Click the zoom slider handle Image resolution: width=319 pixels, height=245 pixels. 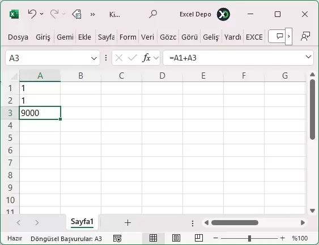[x=249, y=238]
